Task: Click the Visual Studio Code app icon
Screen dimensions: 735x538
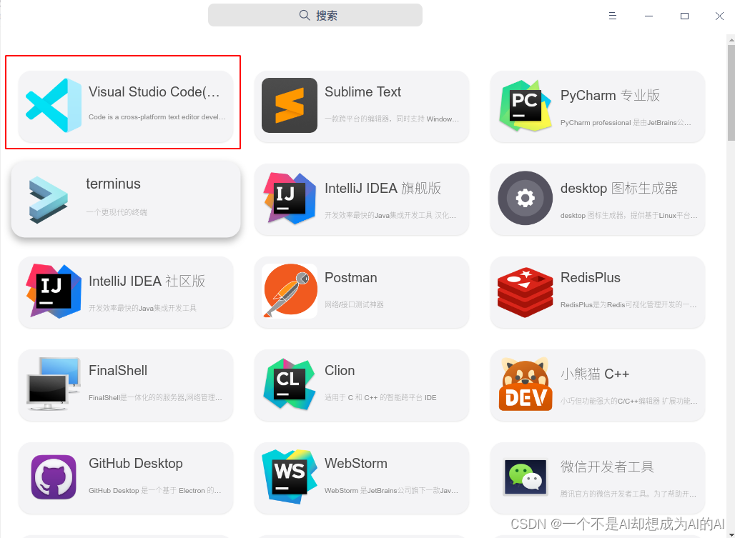Action: point(54,105)
